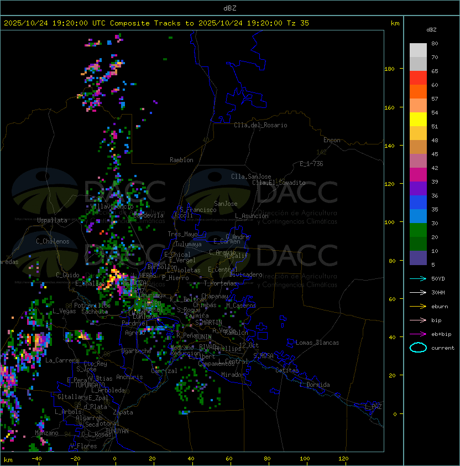Click the 'TUPUNGATO' map label

tap(90, 385)
